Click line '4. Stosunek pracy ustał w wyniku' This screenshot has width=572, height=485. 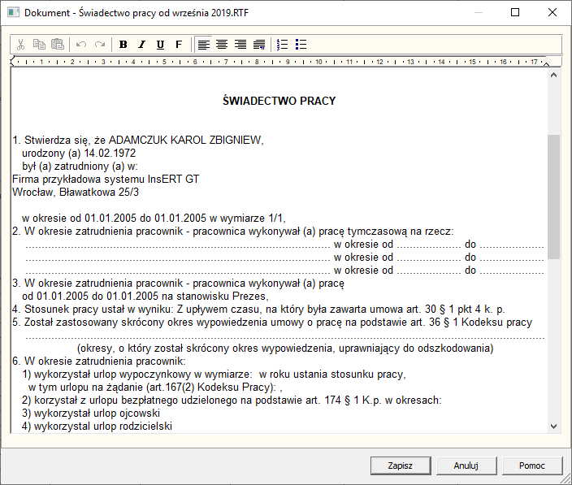coord(258,310)
